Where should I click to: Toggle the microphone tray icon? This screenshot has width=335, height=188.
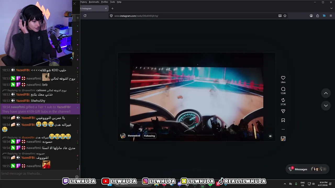pyautogui.click(x=296, y=184)
